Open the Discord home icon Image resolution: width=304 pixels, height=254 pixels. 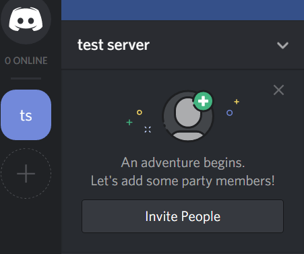26,19
